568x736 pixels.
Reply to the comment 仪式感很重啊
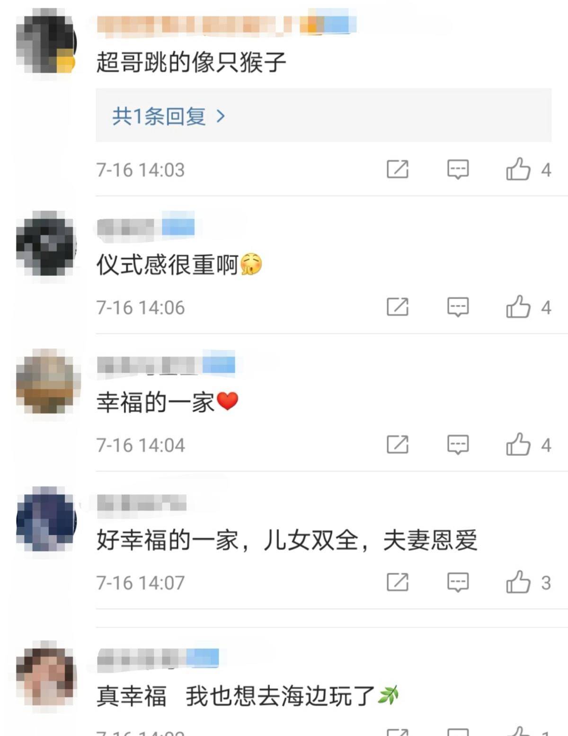point(458,307)
